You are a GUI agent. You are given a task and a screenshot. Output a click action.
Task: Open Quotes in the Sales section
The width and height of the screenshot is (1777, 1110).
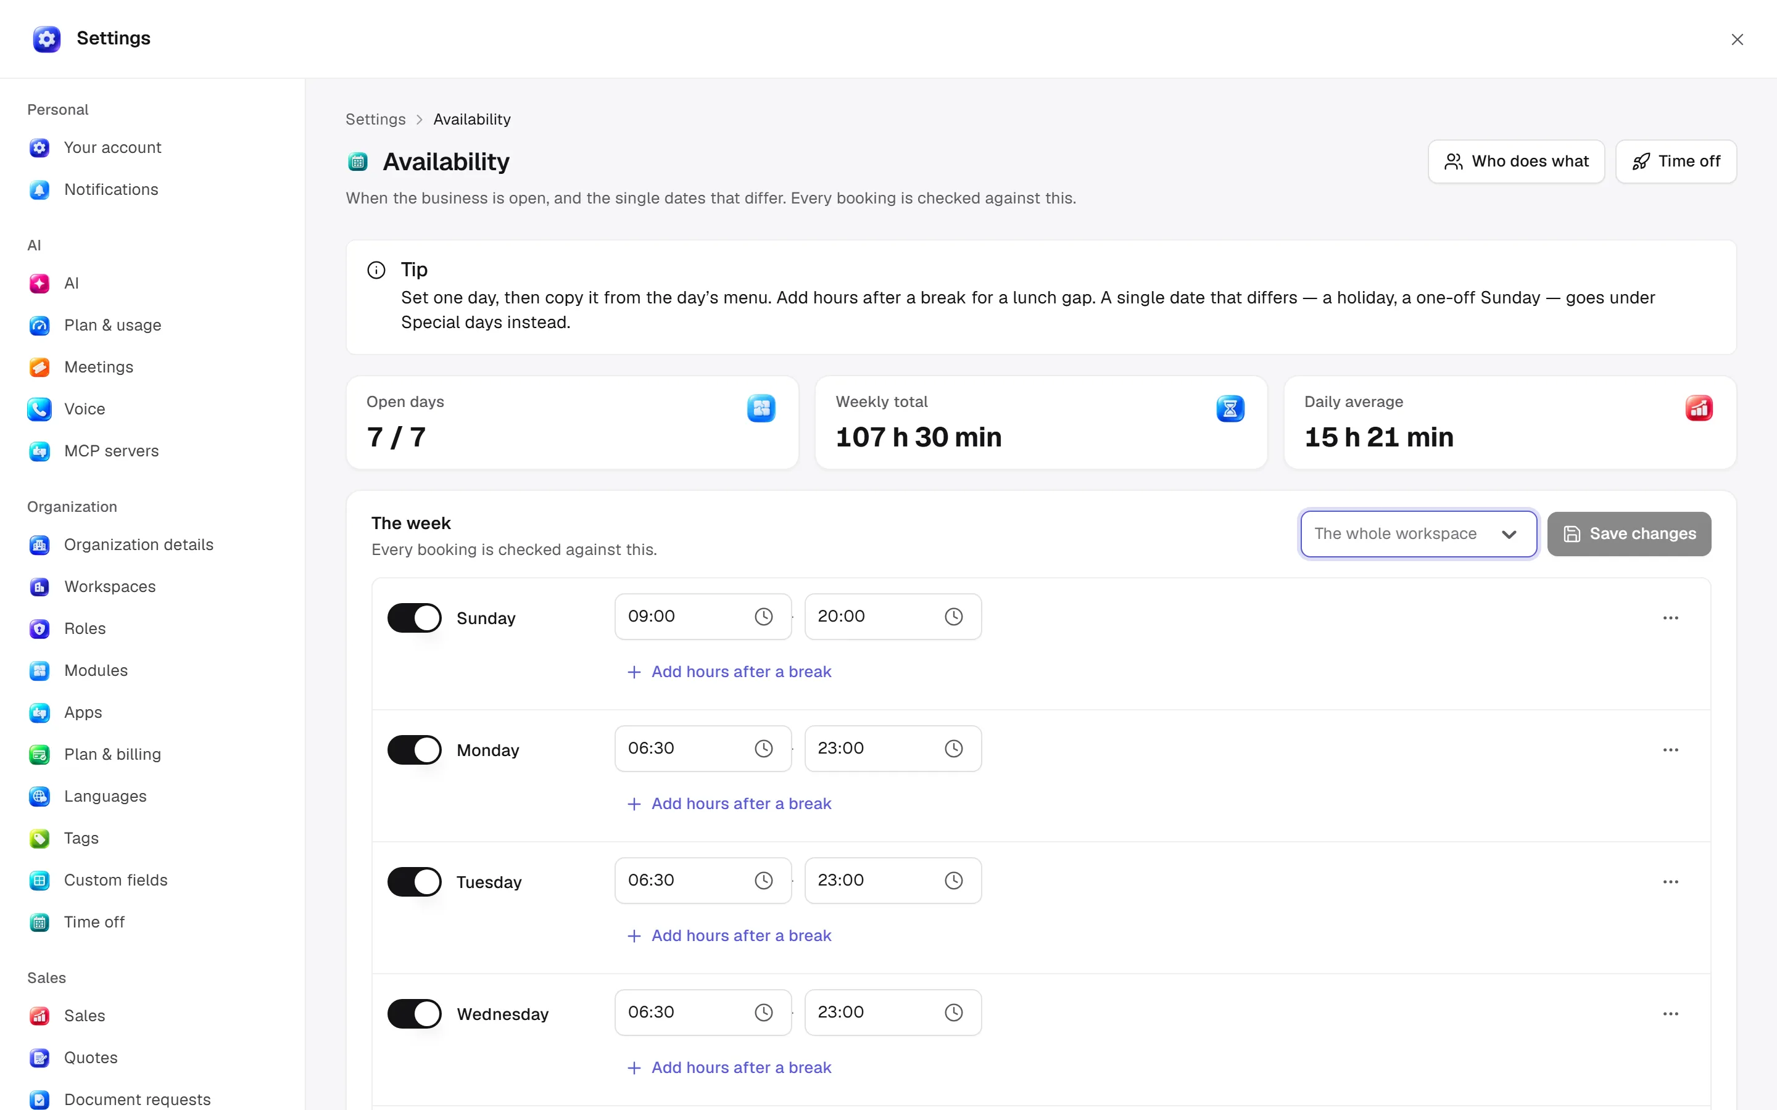tap(152, 1058)
